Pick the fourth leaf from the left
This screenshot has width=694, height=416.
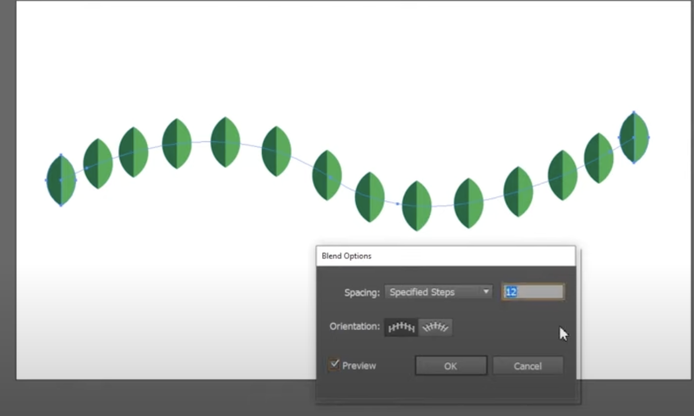177,143
